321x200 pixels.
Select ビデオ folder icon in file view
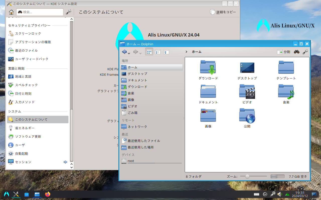tap(247, 91)
